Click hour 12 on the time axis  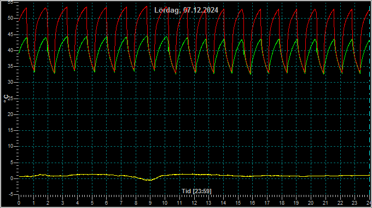coord(194,203)
